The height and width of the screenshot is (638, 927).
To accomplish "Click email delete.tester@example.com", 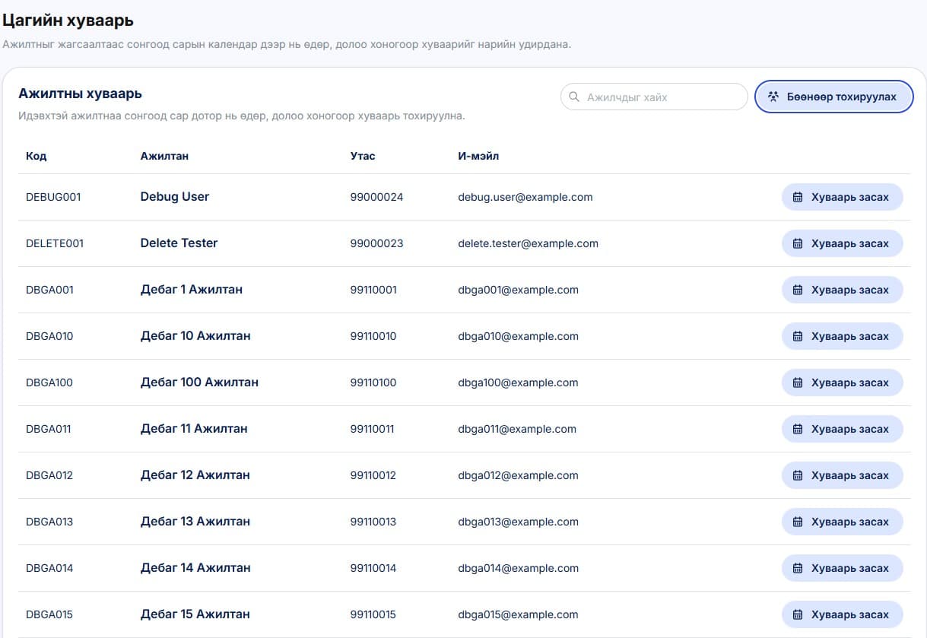I will pyautogui.click(x=529, y=243).
